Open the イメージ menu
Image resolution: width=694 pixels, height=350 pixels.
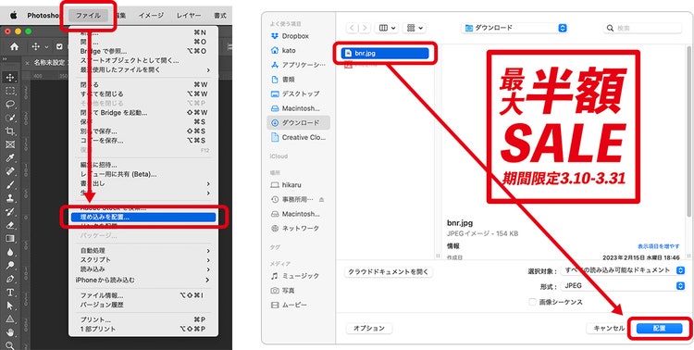(x=151, y=16)
